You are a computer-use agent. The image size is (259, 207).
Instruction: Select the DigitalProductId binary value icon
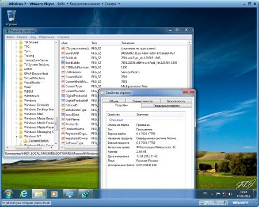tap(63, 95)
